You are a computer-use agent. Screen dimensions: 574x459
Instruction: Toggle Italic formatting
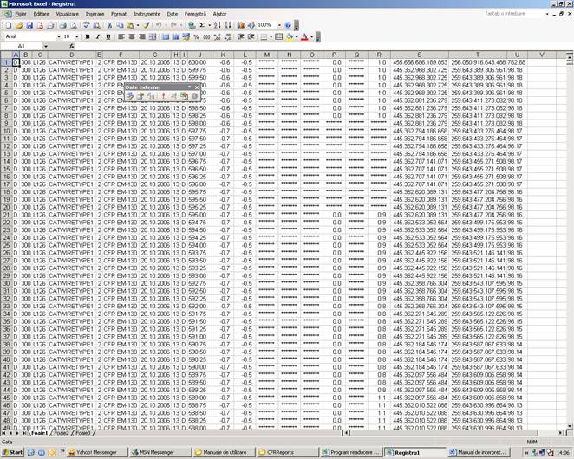click(x=98, y=36)
